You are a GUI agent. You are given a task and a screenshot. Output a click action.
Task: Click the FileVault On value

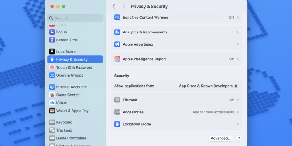click(x=232, y=100)
